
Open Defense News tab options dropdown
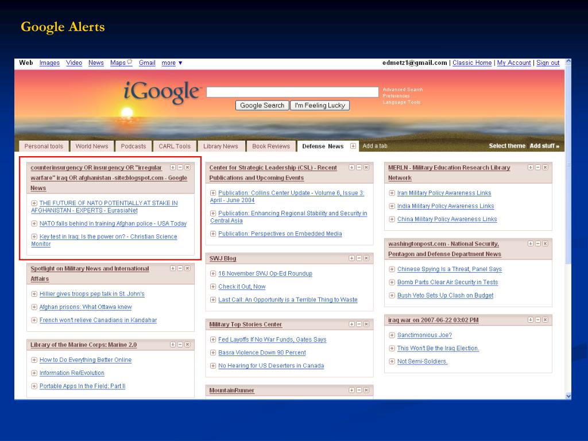pyautogui.click(x=353, y=146)
